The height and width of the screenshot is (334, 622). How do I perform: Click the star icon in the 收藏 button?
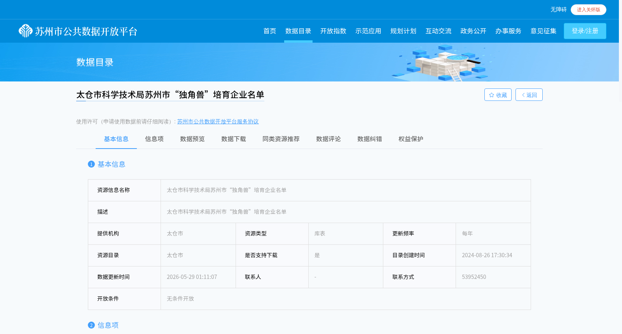coord(491,95)
